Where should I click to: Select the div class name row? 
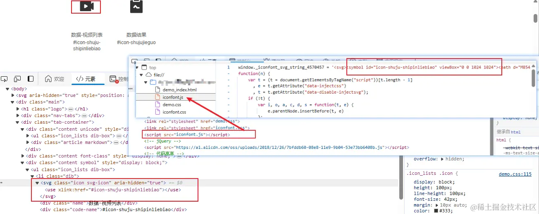pyautogui.click(x=88, y=203)
